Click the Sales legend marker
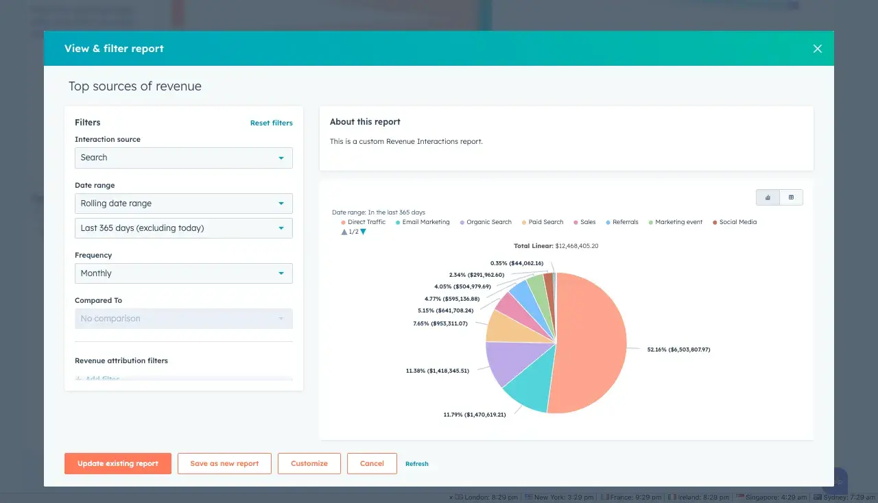The height and width of the screenshot is (503, 878). pyautogui.click(x=576, y=222)
